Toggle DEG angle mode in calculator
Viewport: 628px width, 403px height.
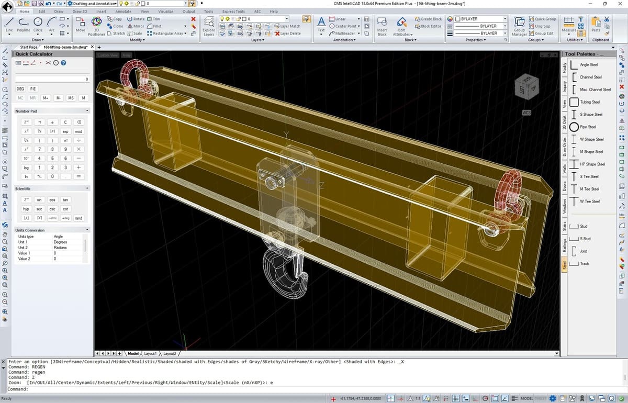coord(20,89)
